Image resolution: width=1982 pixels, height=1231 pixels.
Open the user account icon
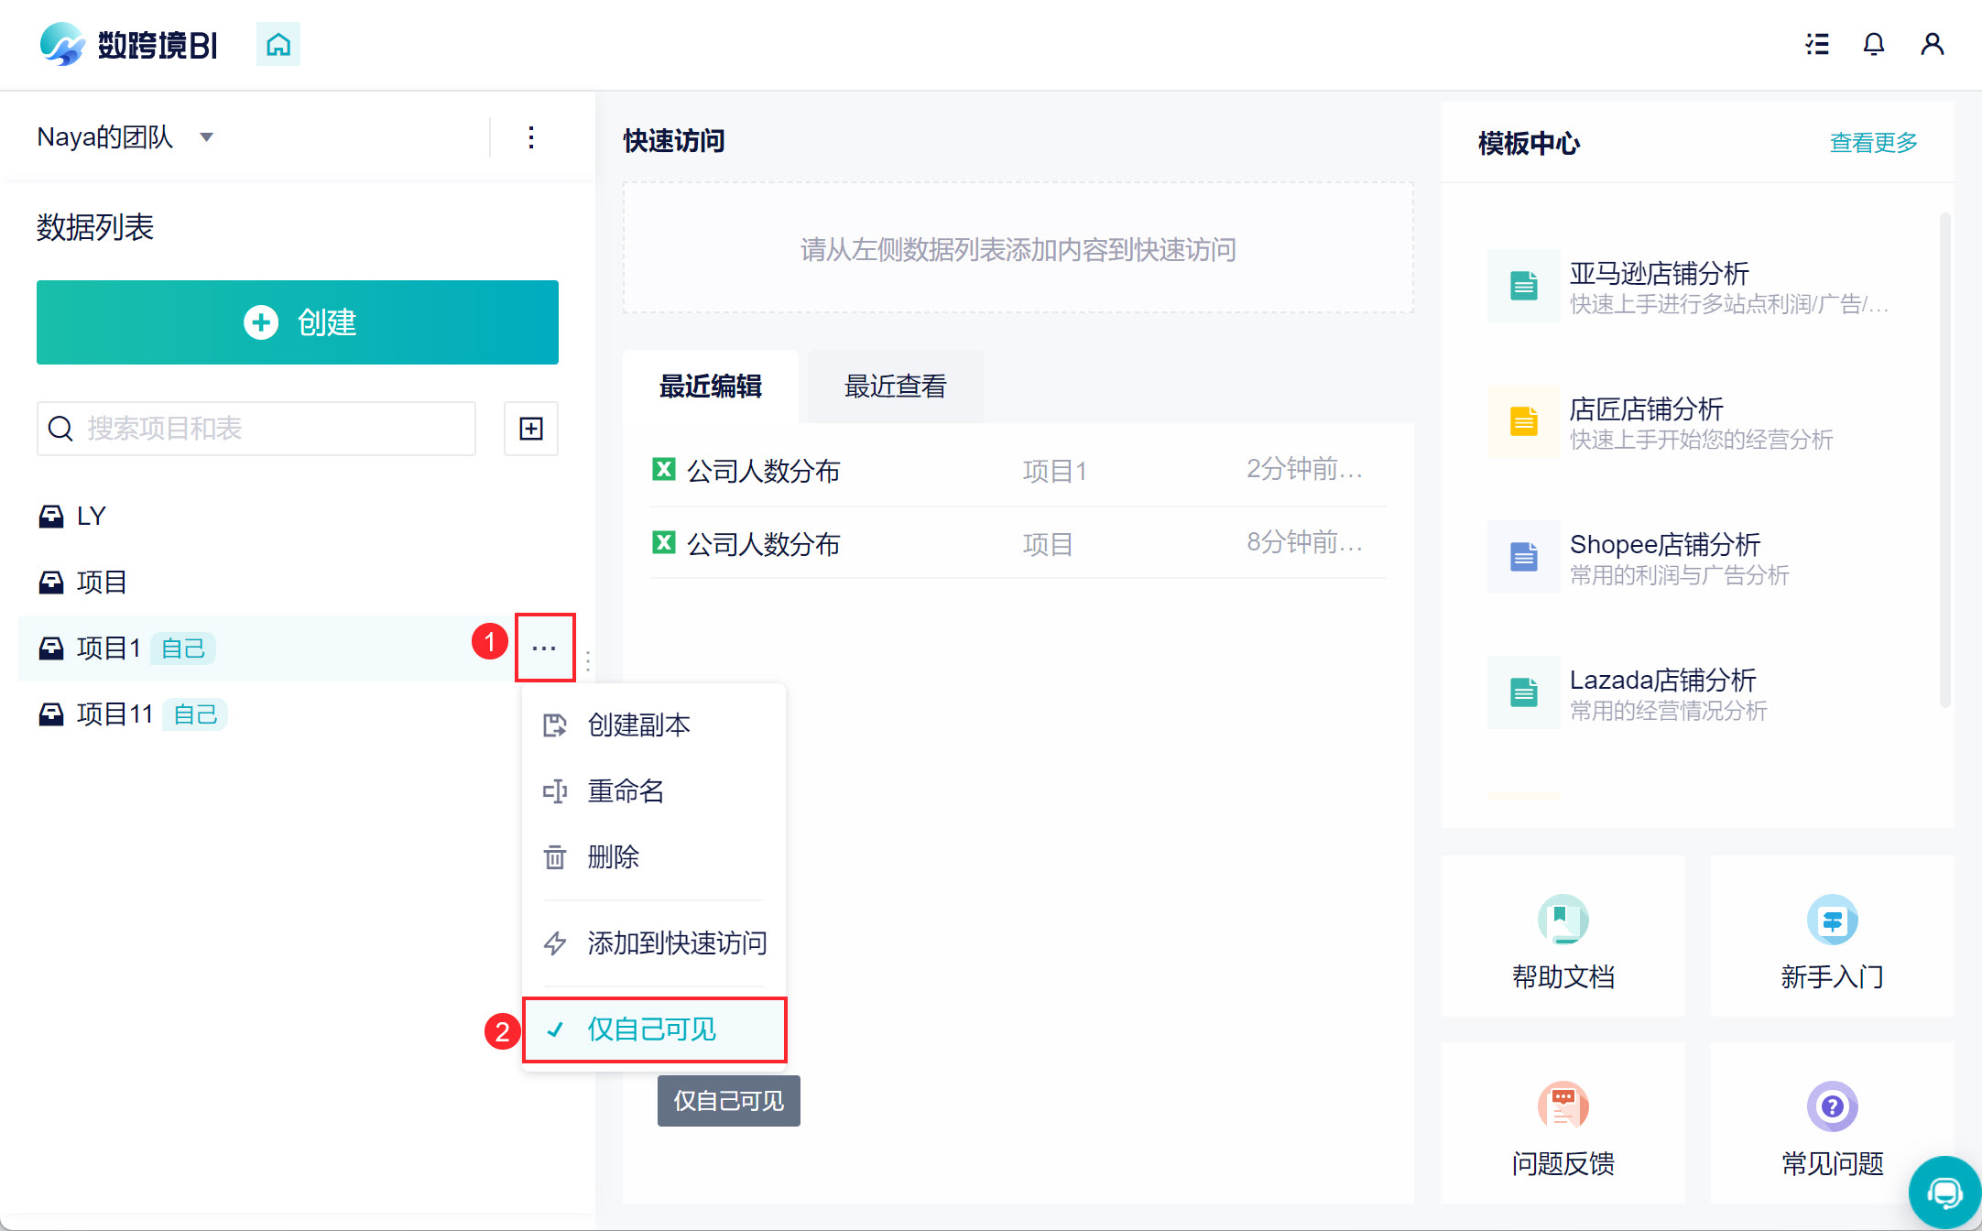click(x=1933, y=44)
